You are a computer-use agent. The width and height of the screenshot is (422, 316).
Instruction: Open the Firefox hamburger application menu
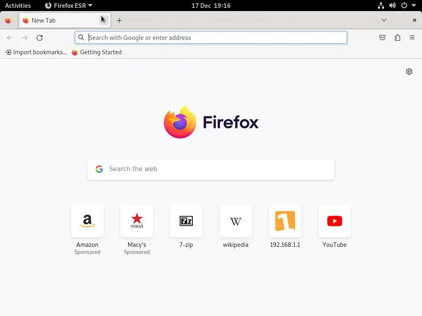412,37
